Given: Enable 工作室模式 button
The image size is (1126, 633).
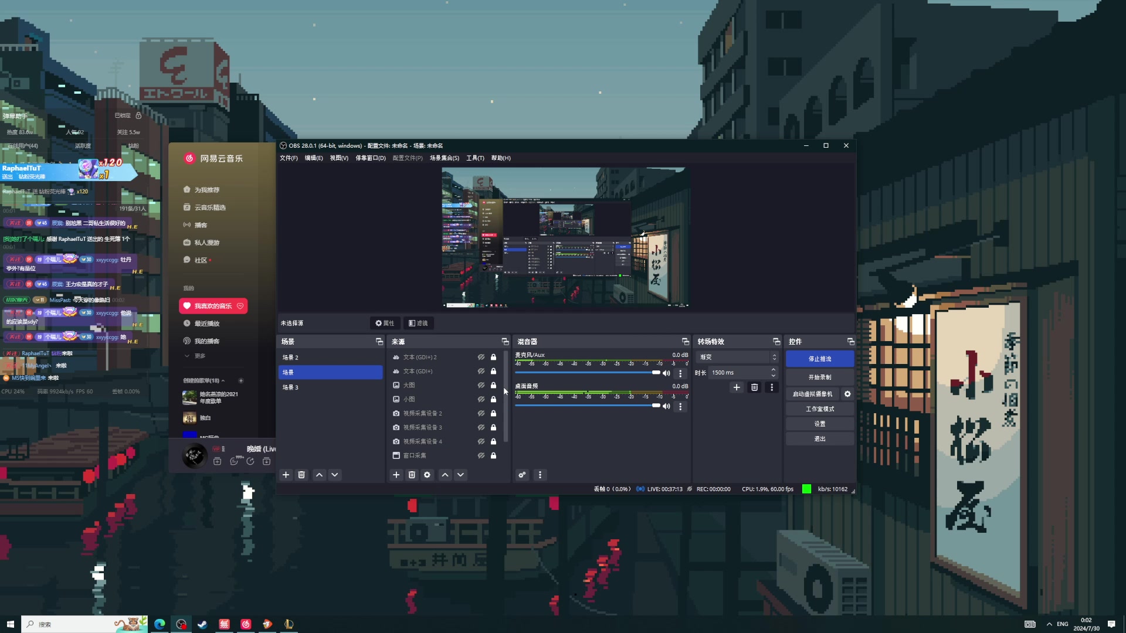Looking at the screenshot, I should 820,409.
